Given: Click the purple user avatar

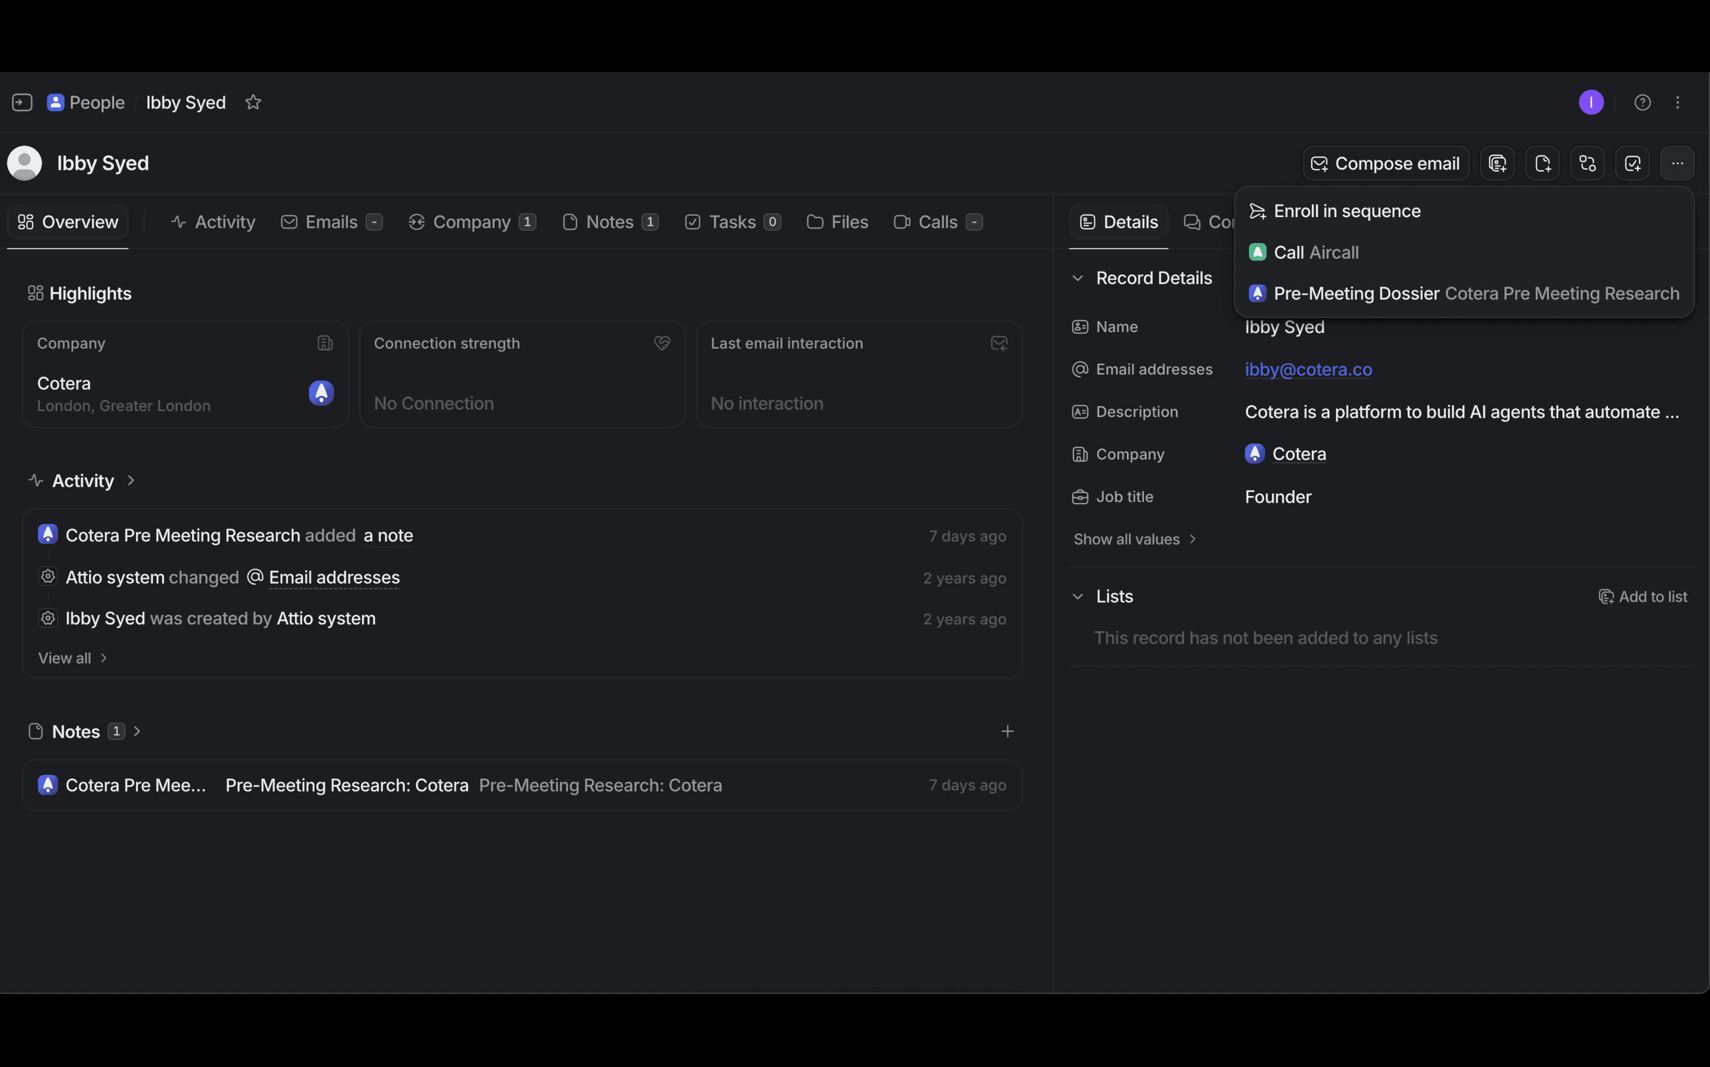Looking at the screenshot, I should [x=1590, y=102].
